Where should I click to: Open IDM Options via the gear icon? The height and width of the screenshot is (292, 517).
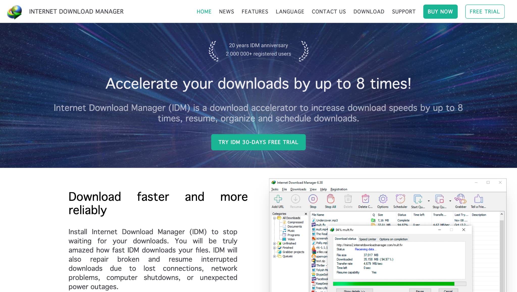click(383, 200)
